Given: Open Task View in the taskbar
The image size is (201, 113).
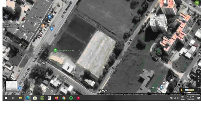Looking at the screenshot, I should click(13, 98).
